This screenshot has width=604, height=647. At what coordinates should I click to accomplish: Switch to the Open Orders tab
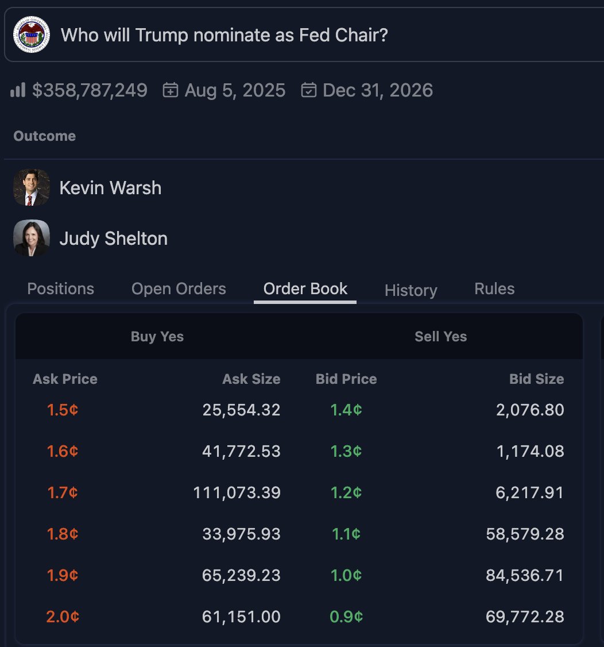pyautogui.click(x=179, y=289)
